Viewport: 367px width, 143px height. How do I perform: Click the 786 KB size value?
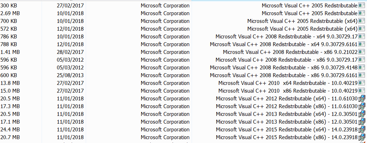tap(9, 36)
